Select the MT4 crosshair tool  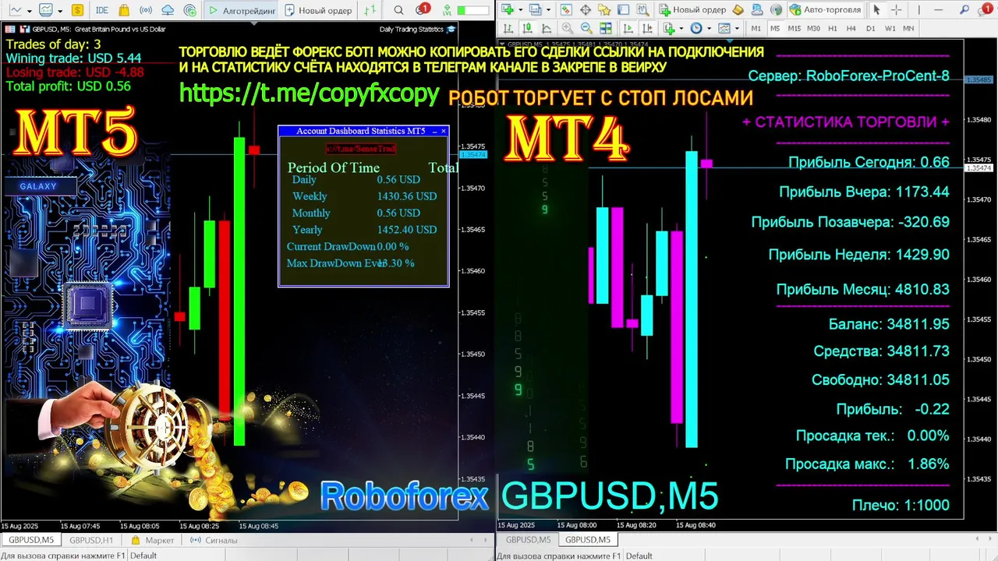pyautogui.click(x=896, y=9)
